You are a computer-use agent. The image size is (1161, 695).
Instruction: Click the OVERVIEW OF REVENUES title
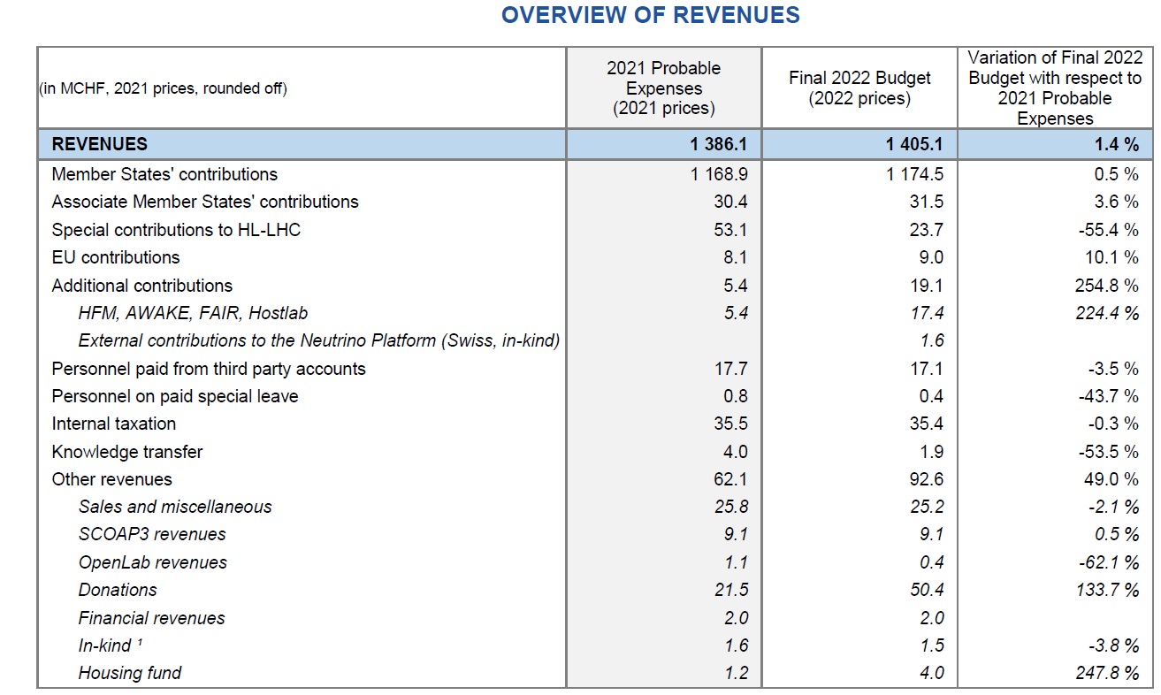650,15
